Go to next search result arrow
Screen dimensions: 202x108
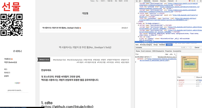point(189,48)
